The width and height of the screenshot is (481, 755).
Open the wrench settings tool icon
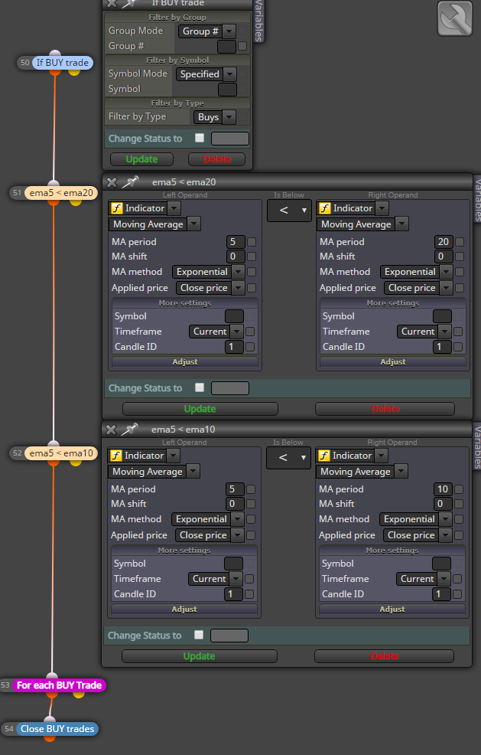tap(454, 18)
